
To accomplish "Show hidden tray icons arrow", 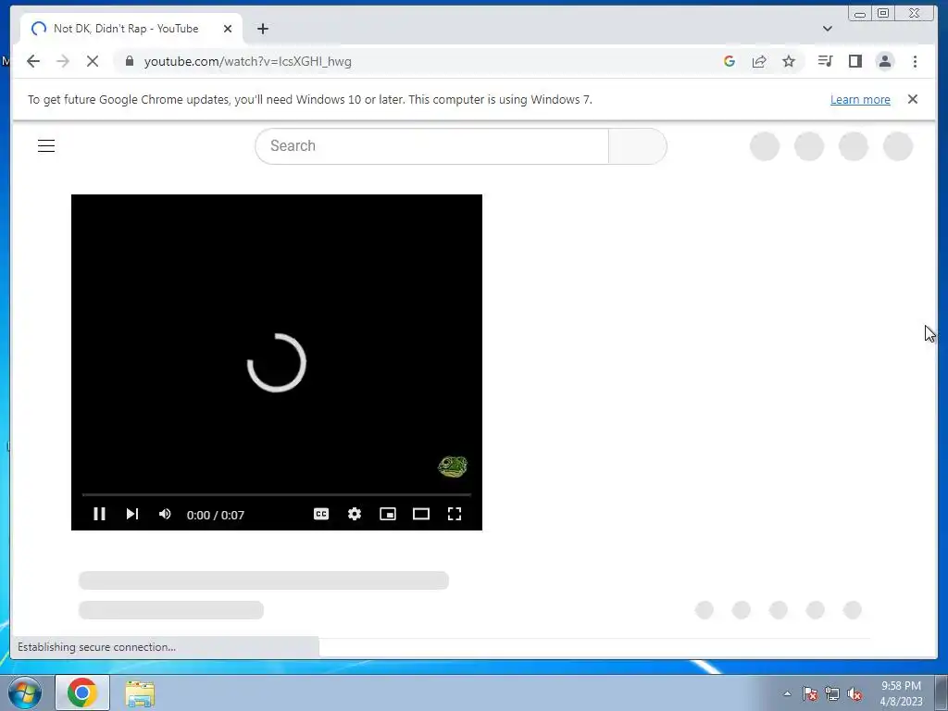I will coord(787,693).
